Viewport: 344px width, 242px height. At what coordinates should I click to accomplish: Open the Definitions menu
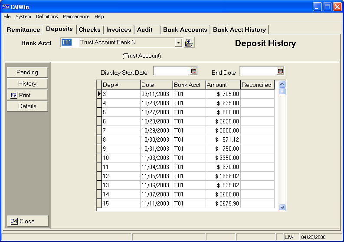pos(47,17)
